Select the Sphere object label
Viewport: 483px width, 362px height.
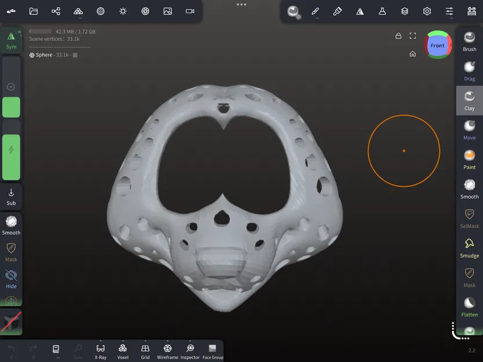[44, 55]
